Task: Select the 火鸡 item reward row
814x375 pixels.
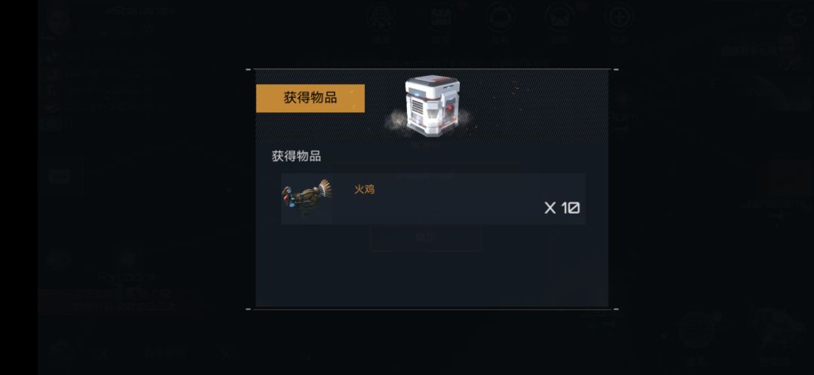Action: pyautogui.click(x=433, y=199)
